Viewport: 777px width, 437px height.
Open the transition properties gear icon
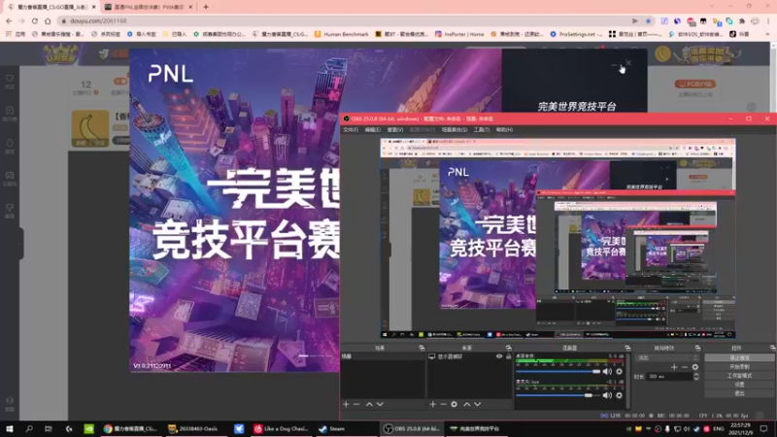[695, 367]
